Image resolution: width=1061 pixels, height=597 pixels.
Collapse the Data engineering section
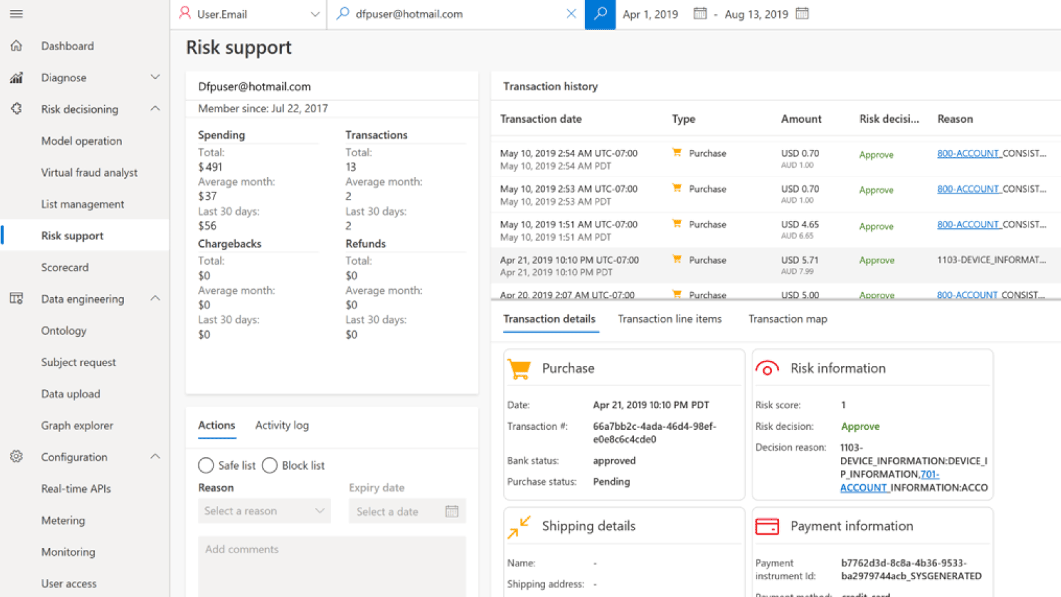pos(155,298)
